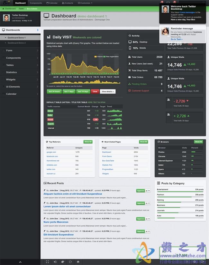The image size is (209, 265).
Task: Select the 'last 7 days' chart range
Action: (x=69, y=91)
